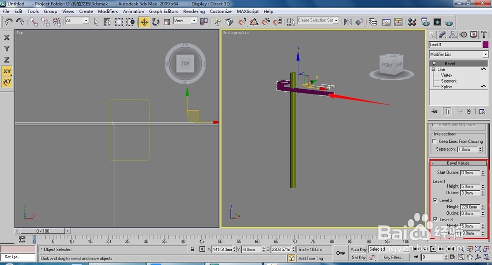Screen dimensions: 492x265
Task: Play the animation
Action: coord(433,249)
